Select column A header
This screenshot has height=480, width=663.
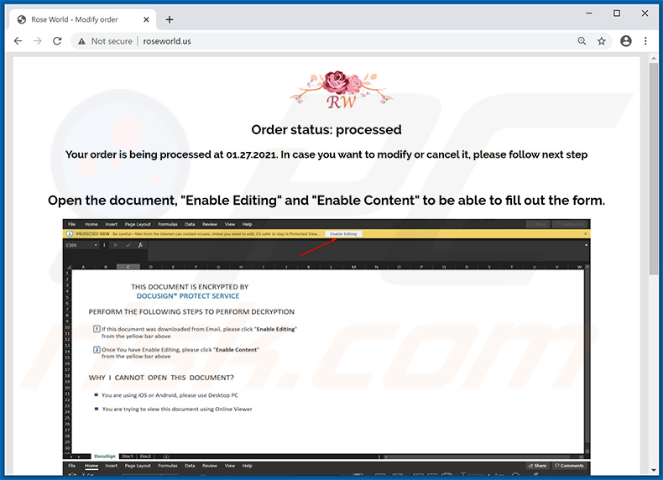(83, 267)
